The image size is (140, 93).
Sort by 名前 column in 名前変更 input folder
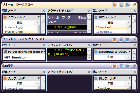[19, 84]
